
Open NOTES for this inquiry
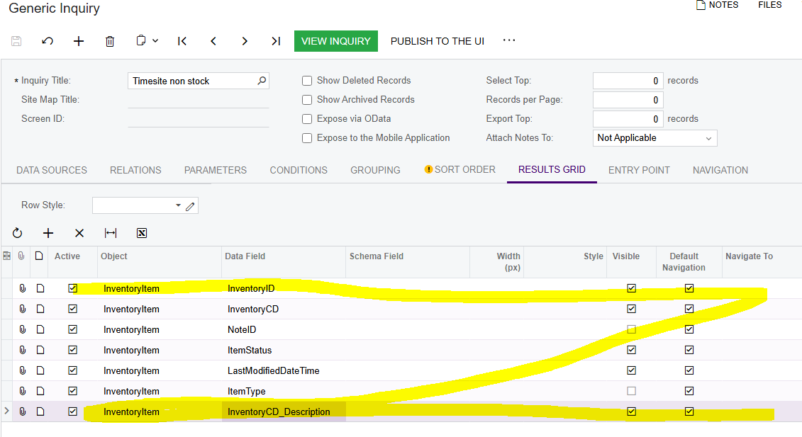pos(718,5)
